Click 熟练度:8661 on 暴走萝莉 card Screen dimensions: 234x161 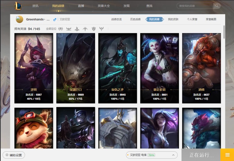tap(160, 95)
